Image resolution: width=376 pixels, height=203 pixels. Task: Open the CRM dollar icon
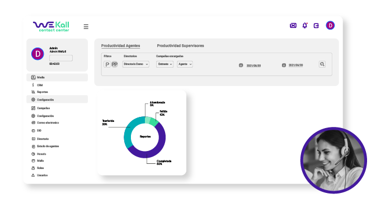[33, 85]
